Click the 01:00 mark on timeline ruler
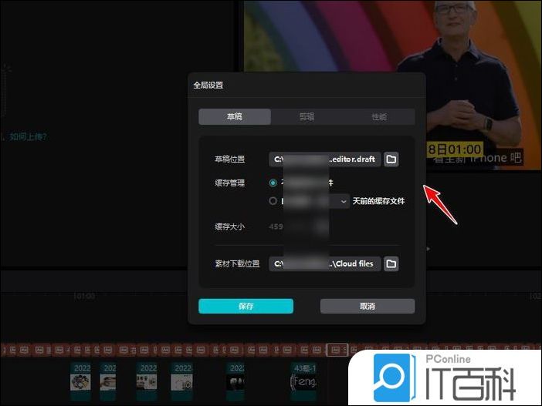 [x=84, y=296]
